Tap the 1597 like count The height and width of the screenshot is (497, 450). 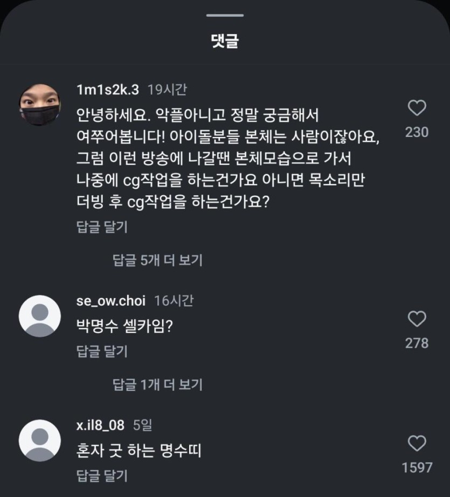tap(417, 467)
